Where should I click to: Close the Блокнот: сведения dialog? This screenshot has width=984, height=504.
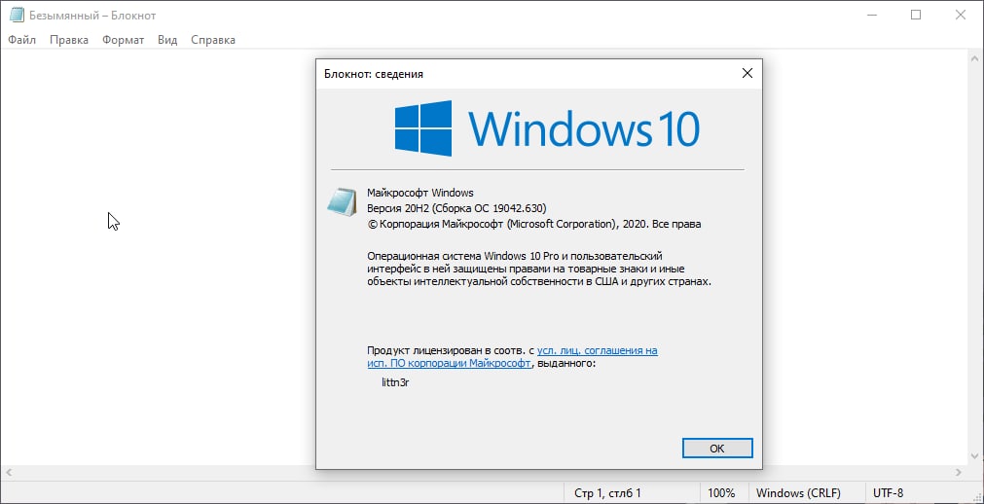coord(747,73)
